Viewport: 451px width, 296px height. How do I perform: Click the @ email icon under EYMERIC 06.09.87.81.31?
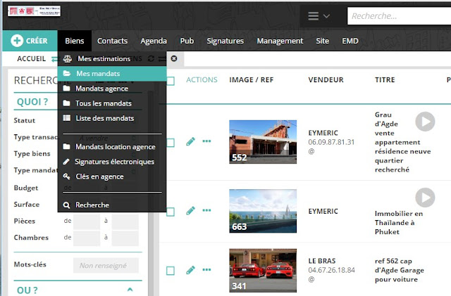pyautogui.click(x=311, y=151)
